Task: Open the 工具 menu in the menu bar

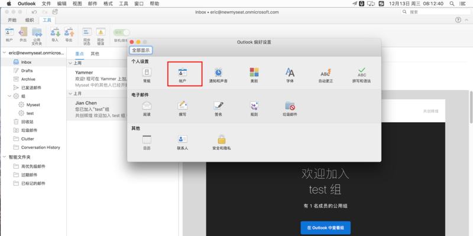Action: 124,4
